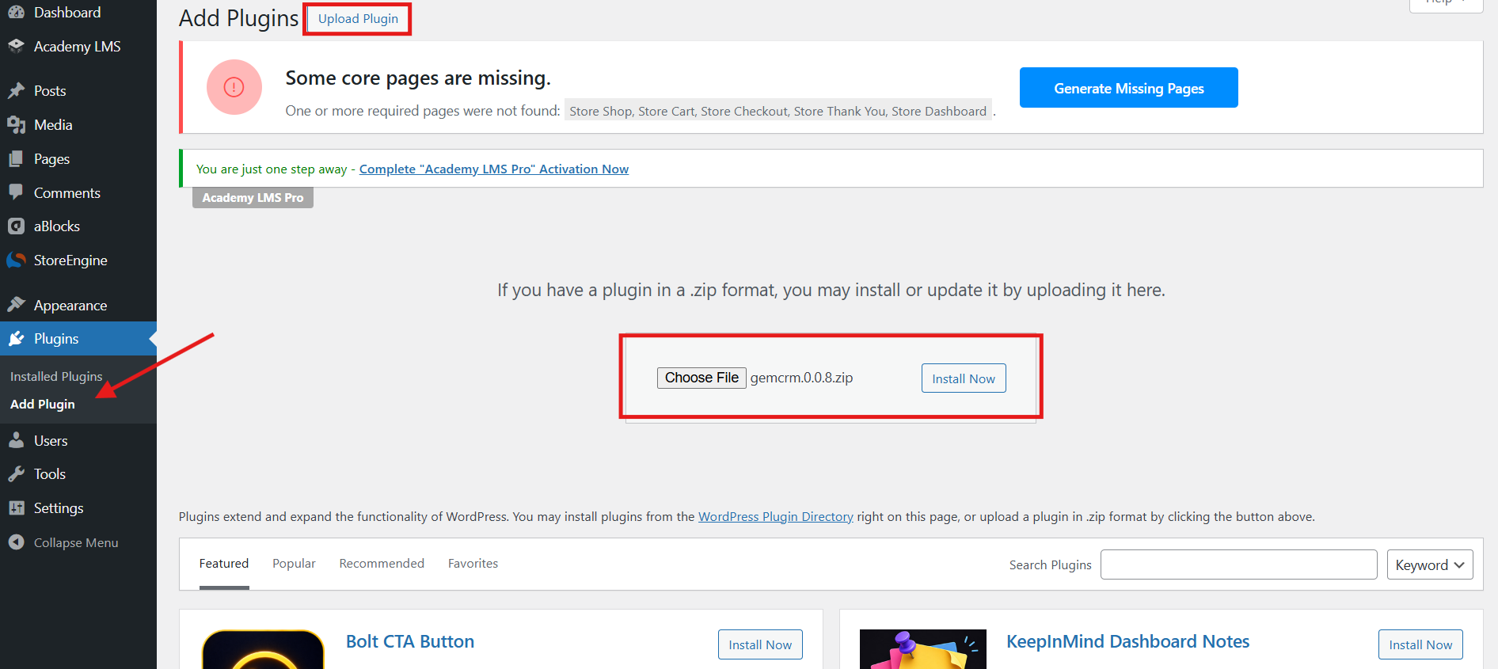Expand the Help dropdown at top right
Viewport: 1498px width, 669px height.
point(1446,3)
